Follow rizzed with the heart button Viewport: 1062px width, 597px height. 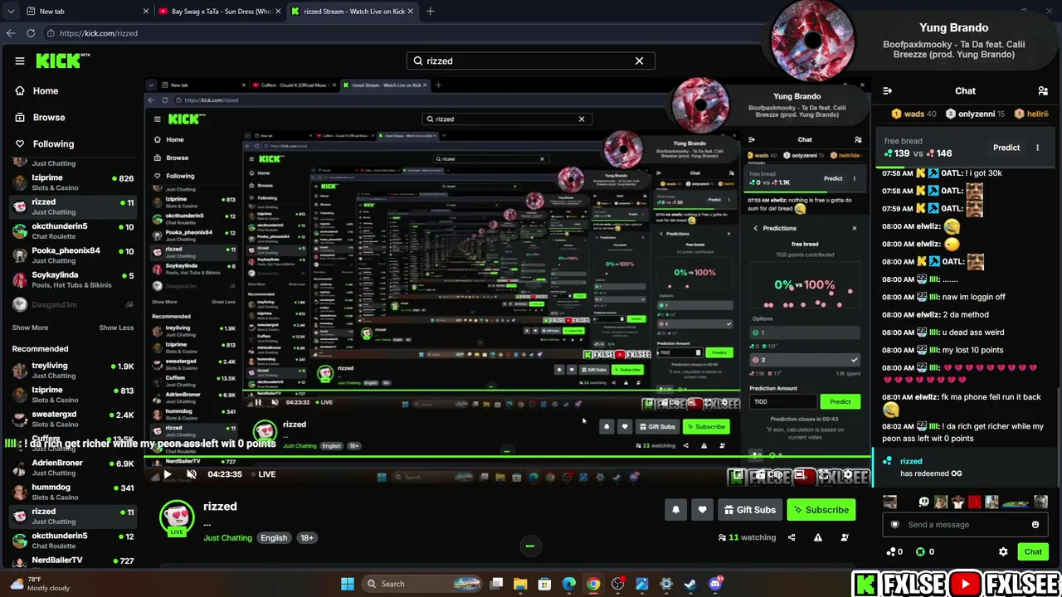(702, 510)
